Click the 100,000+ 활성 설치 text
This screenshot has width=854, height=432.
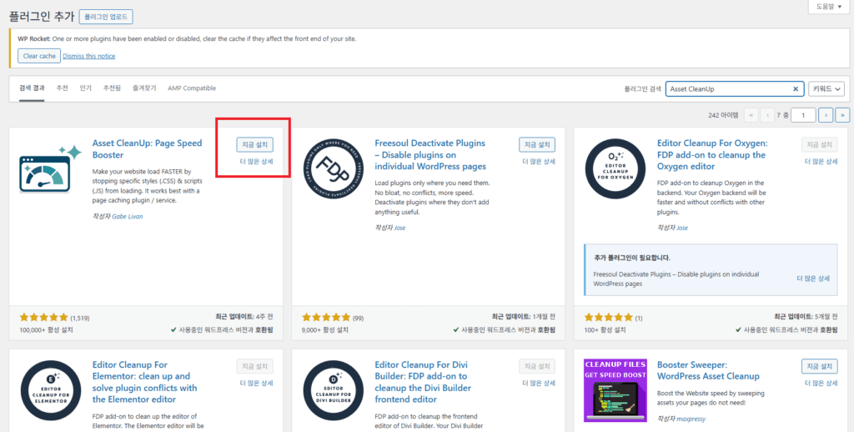[x=47, y=330]
